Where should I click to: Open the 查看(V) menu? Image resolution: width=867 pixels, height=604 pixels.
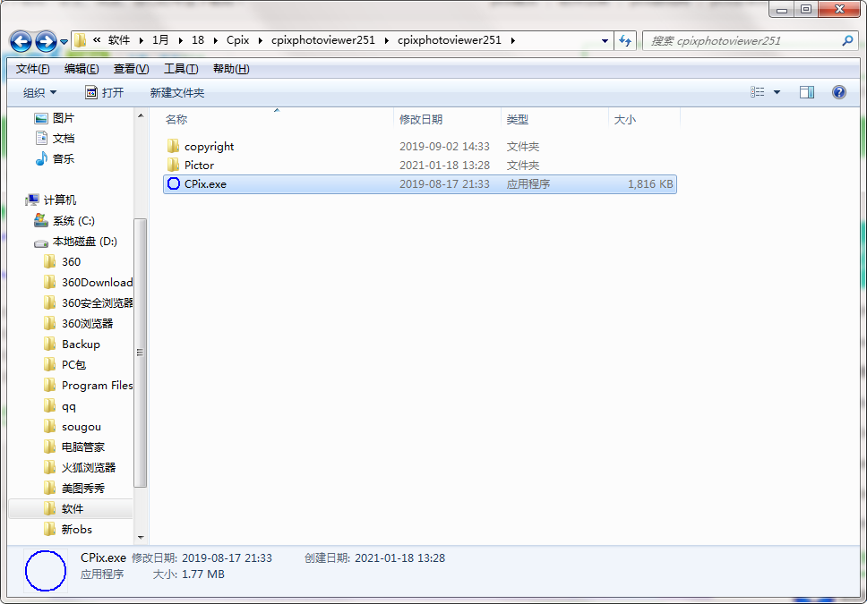pos(131,69)
